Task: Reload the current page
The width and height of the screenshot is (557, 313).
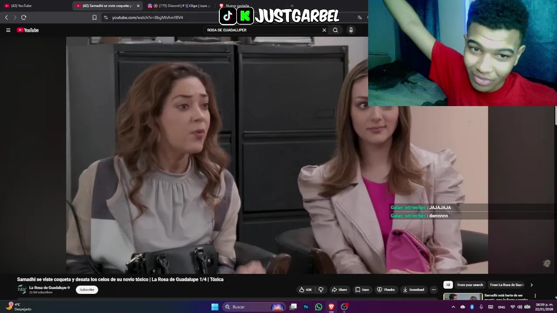Action: [x=24, y=17]
